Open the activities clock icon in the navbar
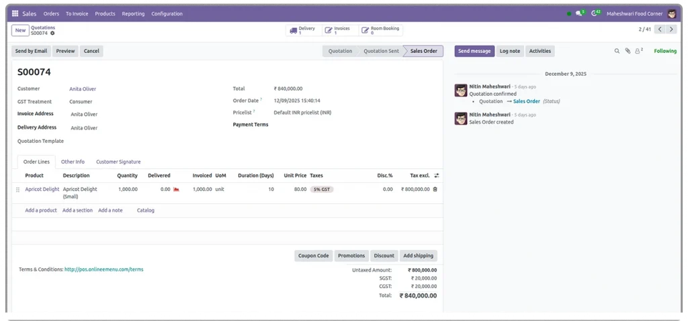688x321 pixels. coord(594,13)
